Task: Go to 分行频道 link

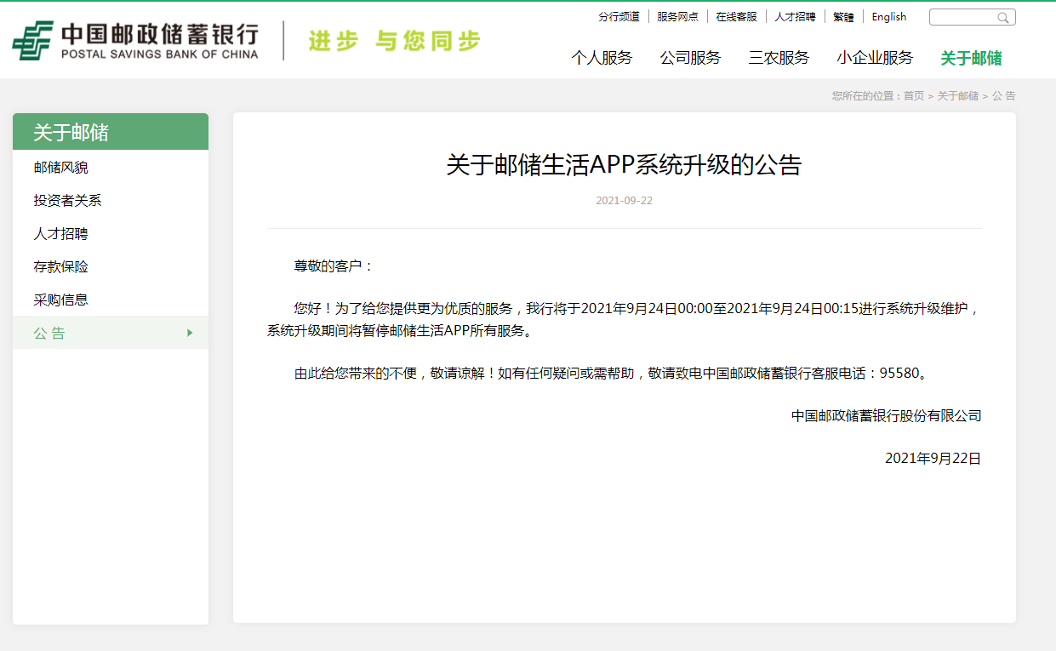Action: (x=619, y=17)
